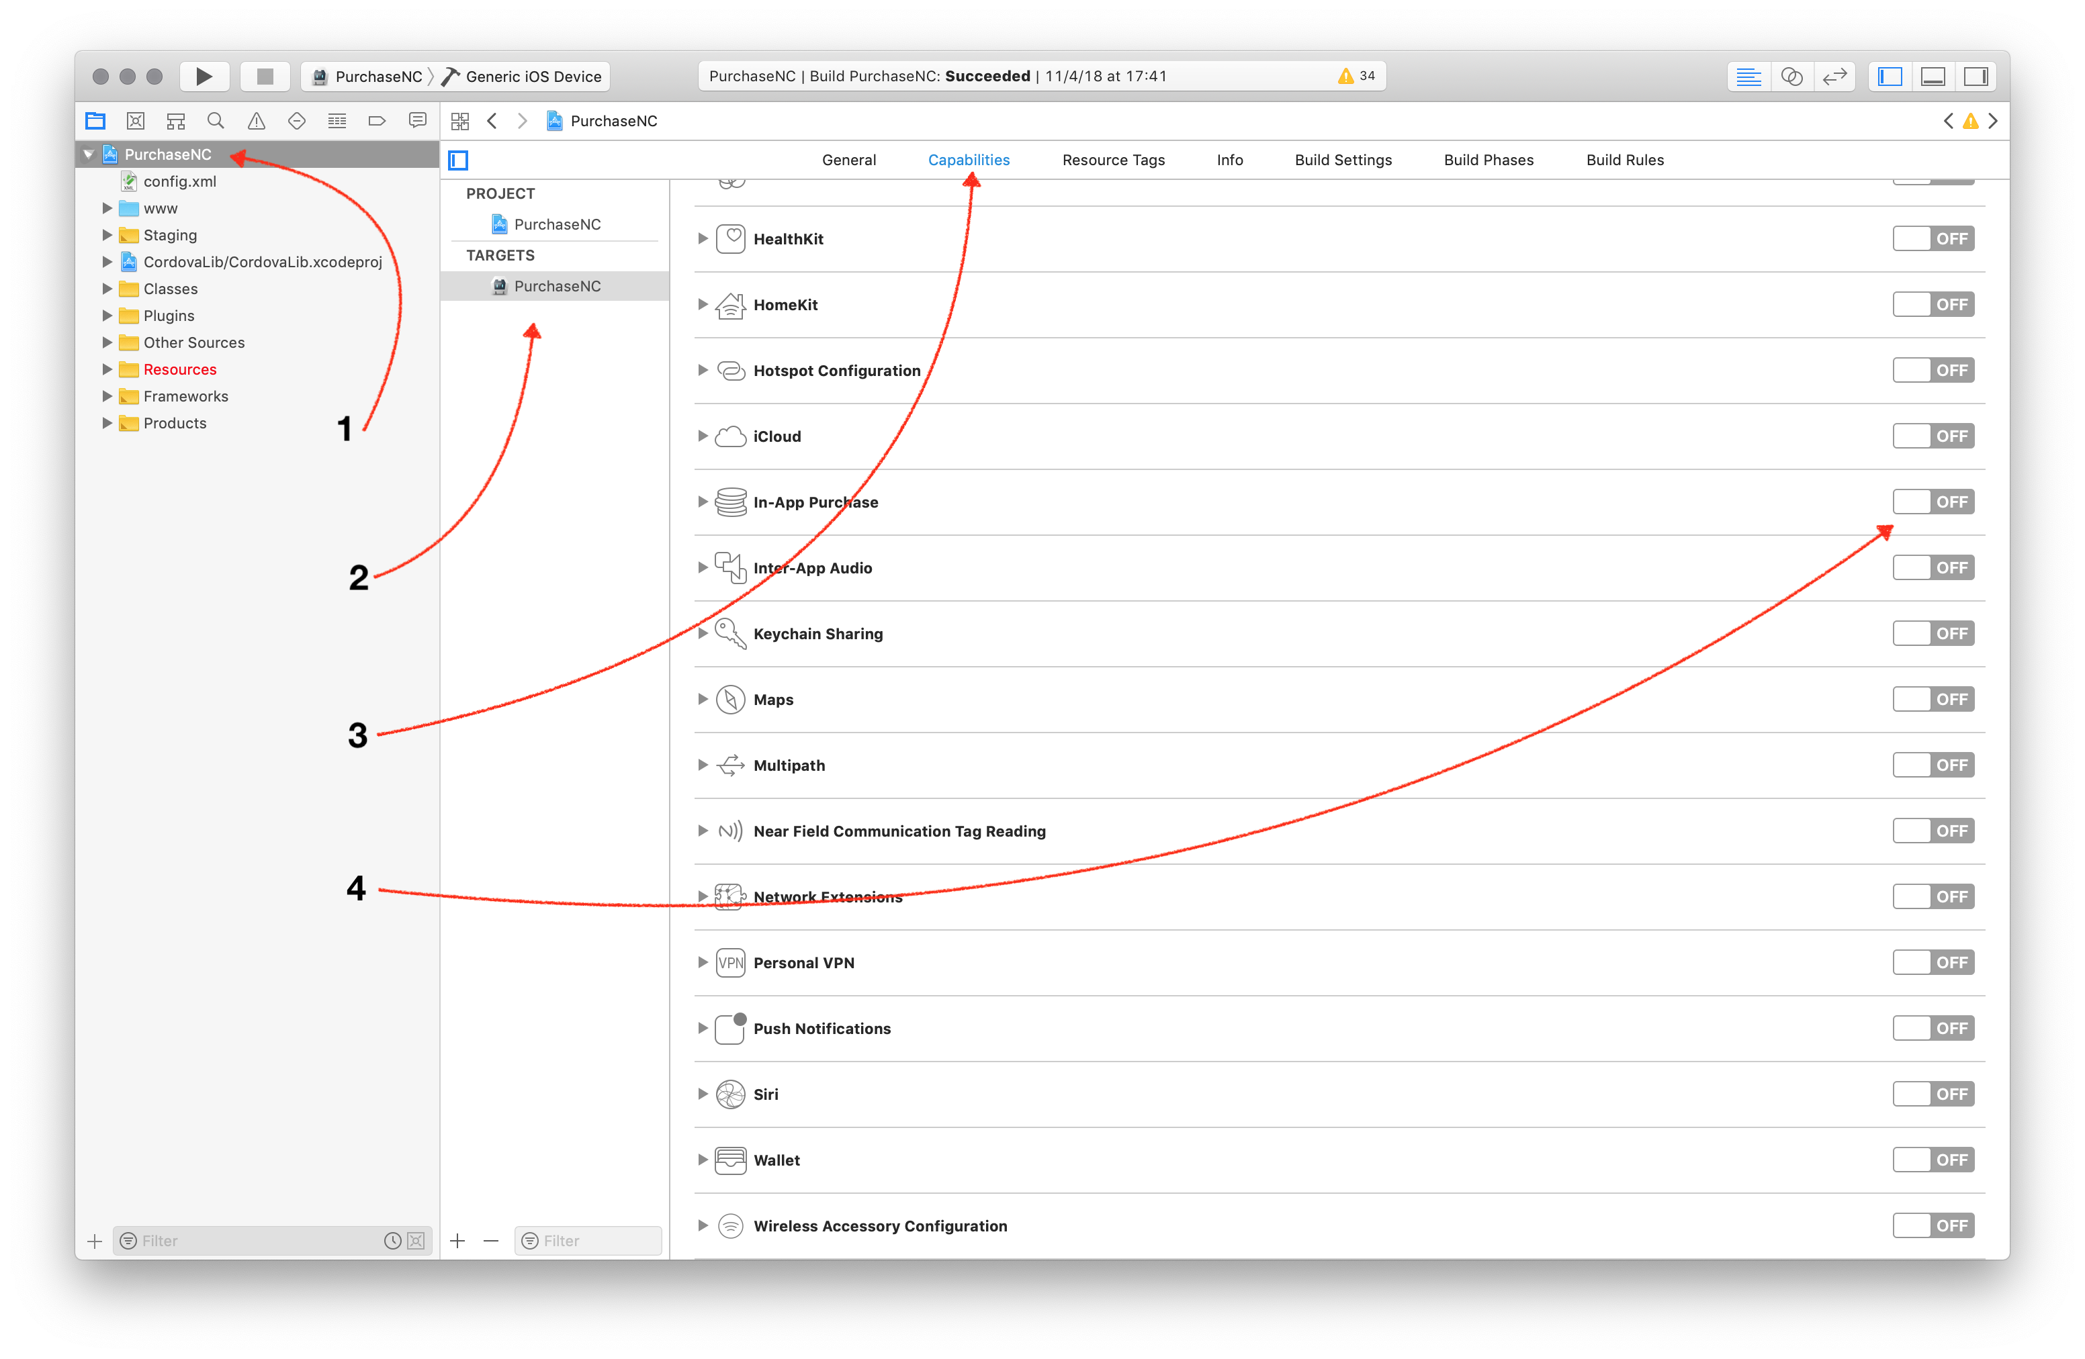Choose the Generic iOS Device destination
Screen dimensions: 2085x1359
[x=523, y=76]
